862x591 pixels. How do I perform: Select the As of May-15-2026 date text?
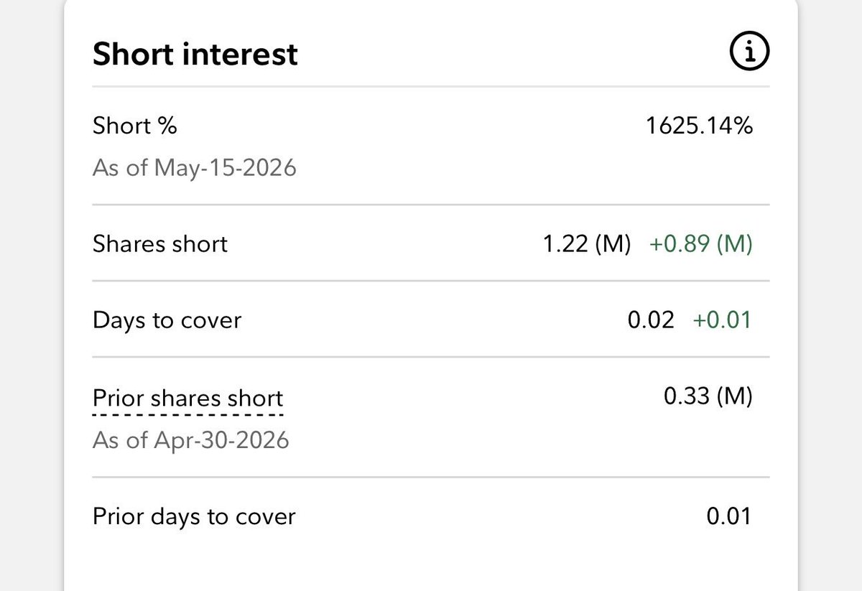coord(195,169)
